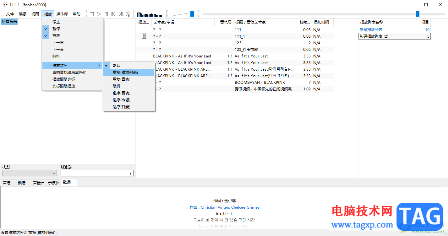Select 默认 playback order
Image resolution: width=448 pixels, height=236 pixels.
coord(129,65)
